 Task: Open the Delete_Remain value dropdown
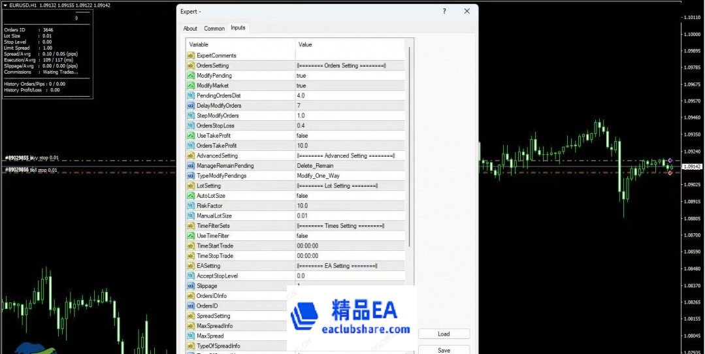350,166
